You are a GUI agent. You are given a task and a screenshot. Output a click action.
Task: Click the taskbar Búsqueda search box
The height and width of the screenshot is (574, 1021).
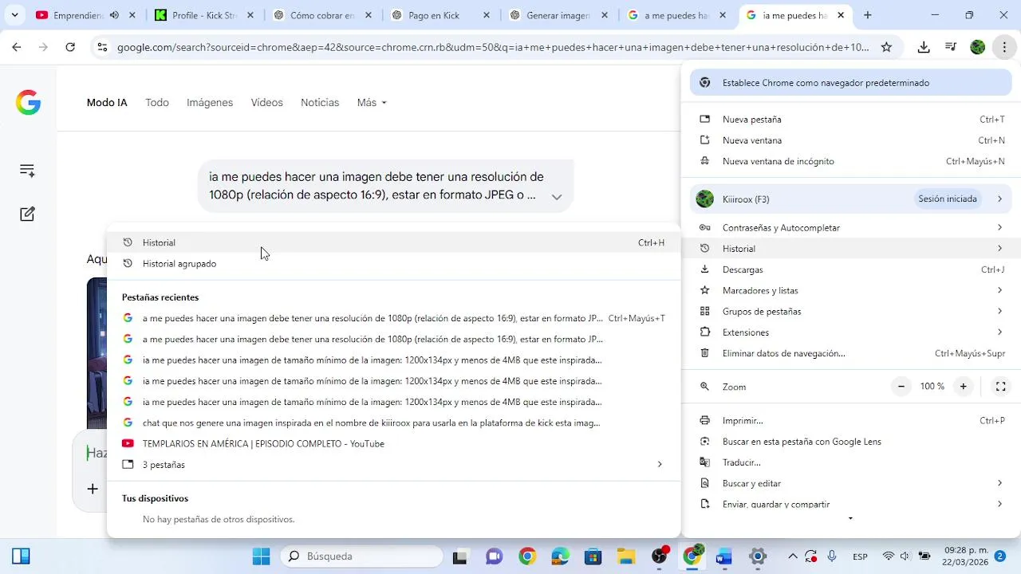pos(363,556)
